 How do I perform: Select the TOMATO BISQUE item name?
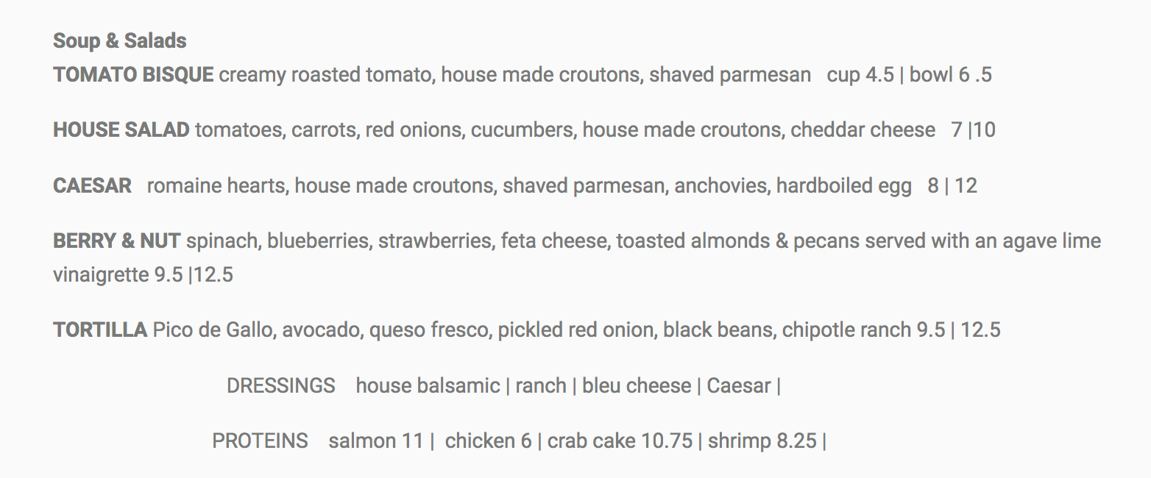coord(133,74)
